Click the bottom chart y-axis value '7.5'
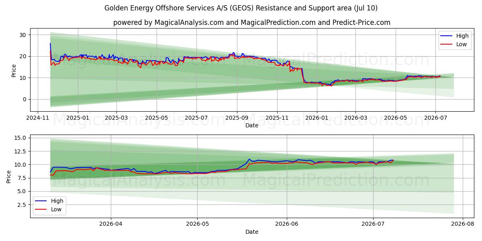Image resolution: width=482 pixels, height=241 pixels. point(22,178)
